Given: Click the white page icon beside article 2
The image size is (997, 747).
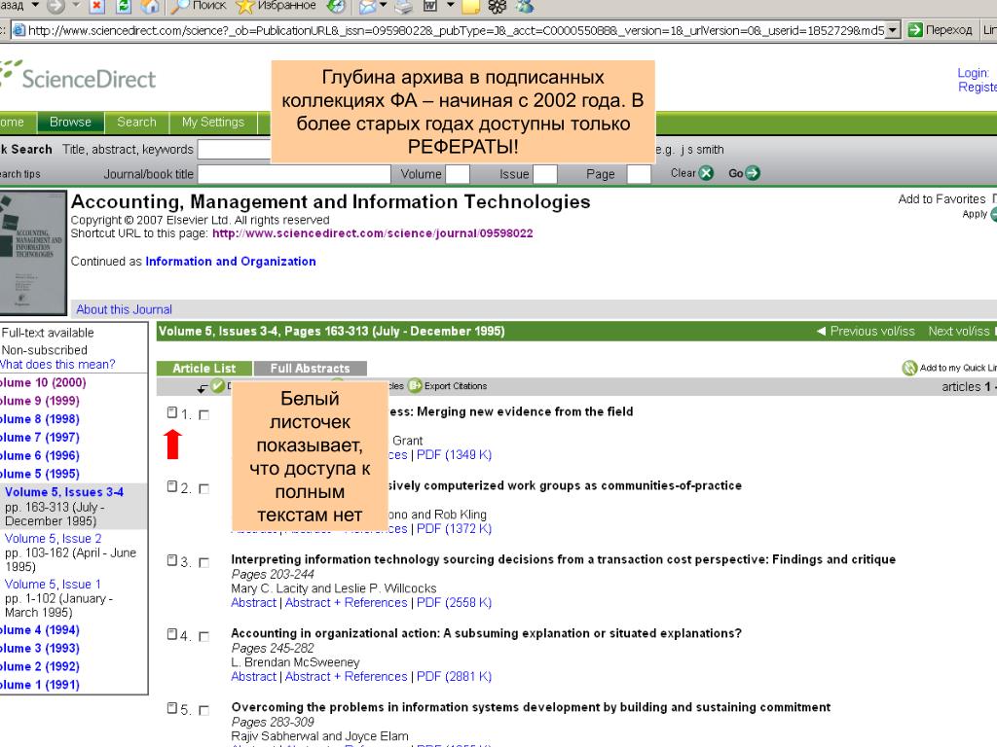Looking at the screenshot, I should pyautogui.click(x=171, y=486).
